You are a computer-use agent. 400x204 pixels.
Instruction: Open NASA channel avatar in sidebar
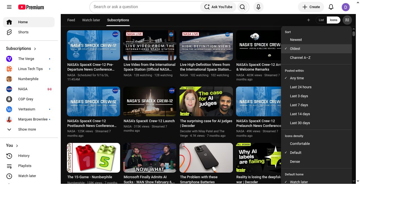pyautogui.click(x=9, y=89)
